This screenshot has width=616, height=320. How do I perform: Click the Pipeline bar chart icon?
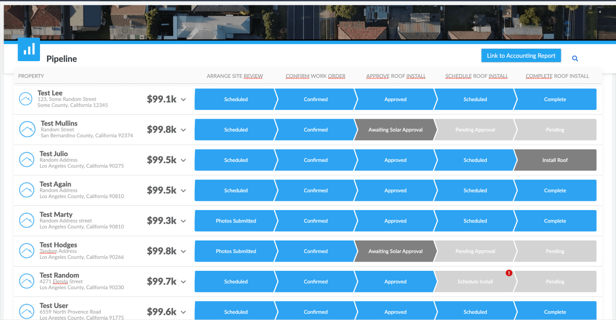point(29,50)
